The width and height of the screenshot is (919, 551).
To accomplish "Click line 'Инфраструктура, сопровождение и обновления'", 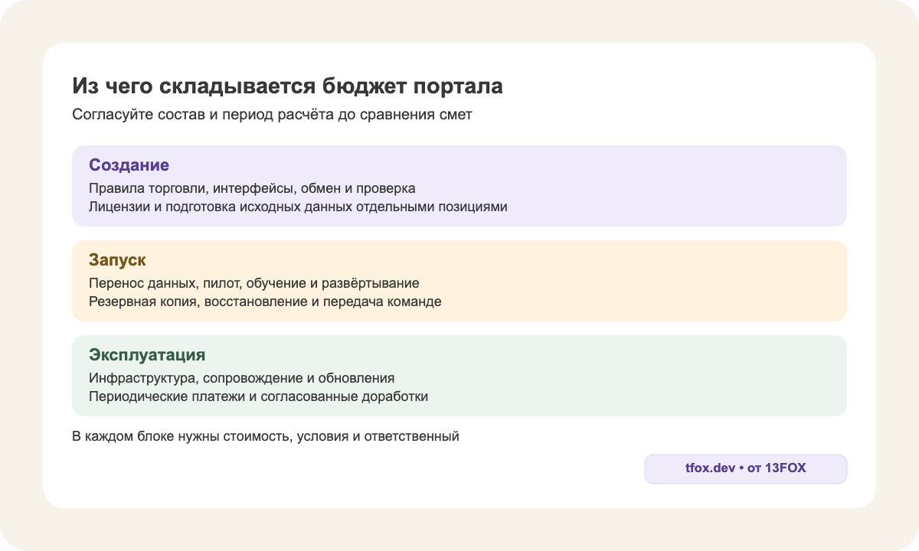I will 242,378.
